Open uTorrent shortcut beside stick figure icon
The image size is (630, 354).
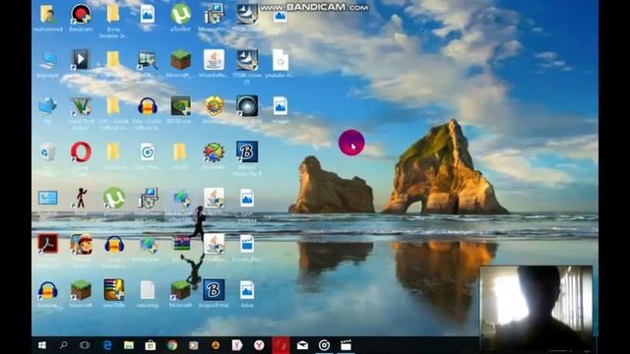[x=114, y=199]
